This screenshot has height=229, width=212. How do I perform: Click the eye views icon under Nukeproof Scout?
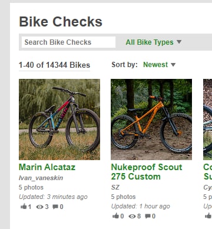coord(132,216)
